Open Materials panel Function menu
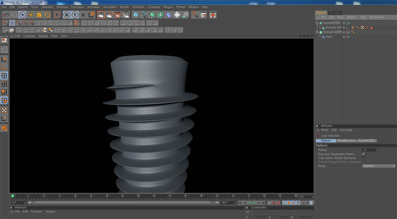Screen dimensions: 397x219 (x=36, y=212)
